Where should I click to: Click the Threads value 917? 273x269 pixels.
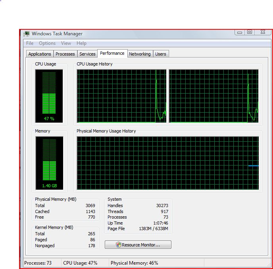pyautogui.click(x=165, y=211)
